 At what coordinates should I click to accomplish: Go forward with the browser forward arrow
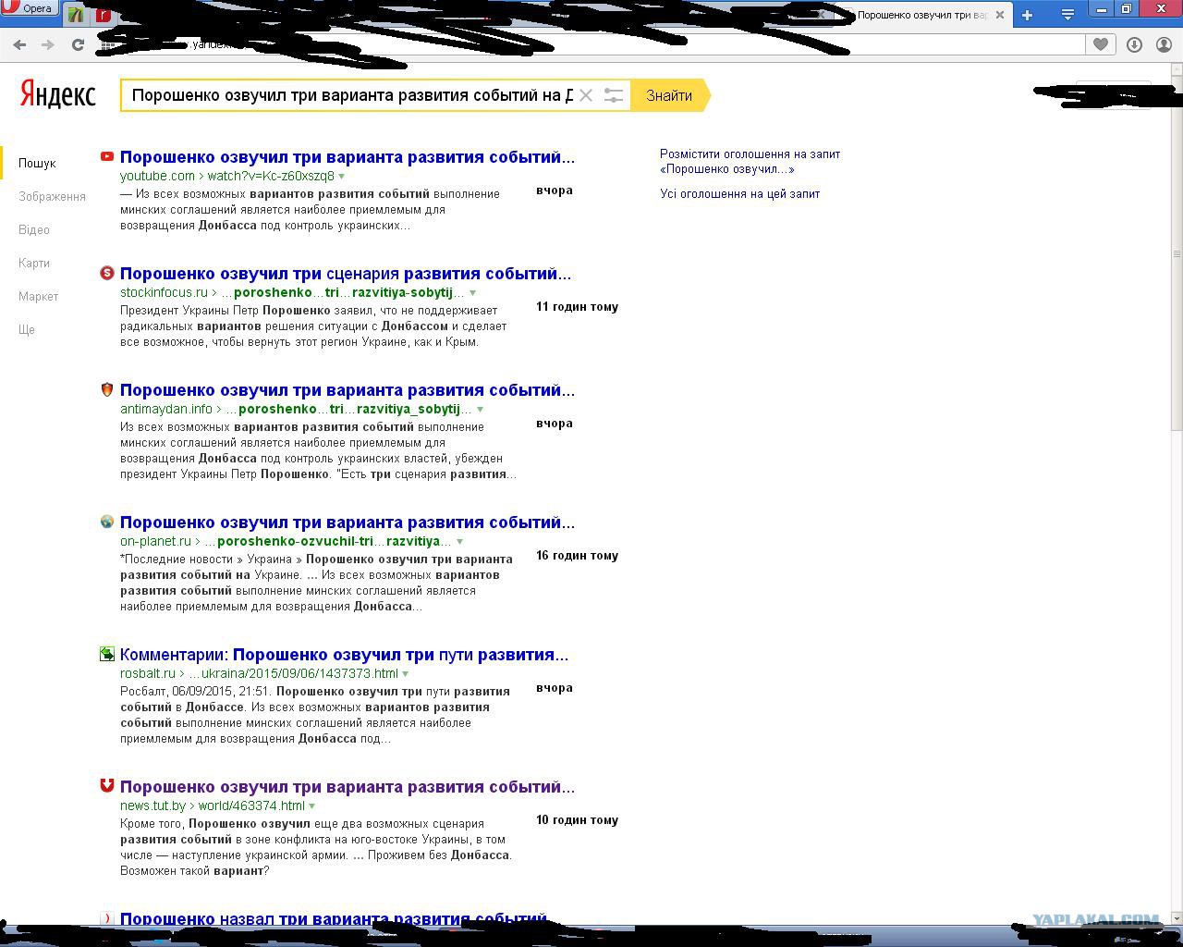[x=48, y=44]
